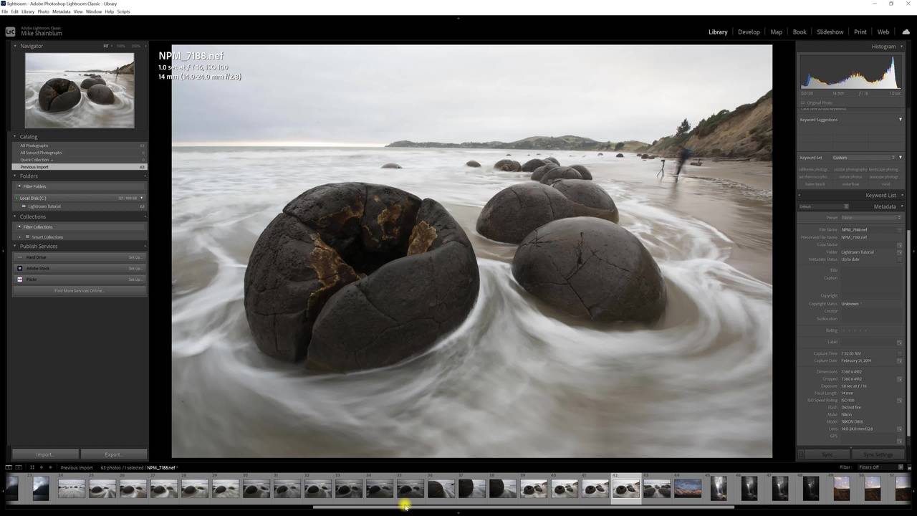Click the Lightroom Classic logo icon

pos(10,32)
